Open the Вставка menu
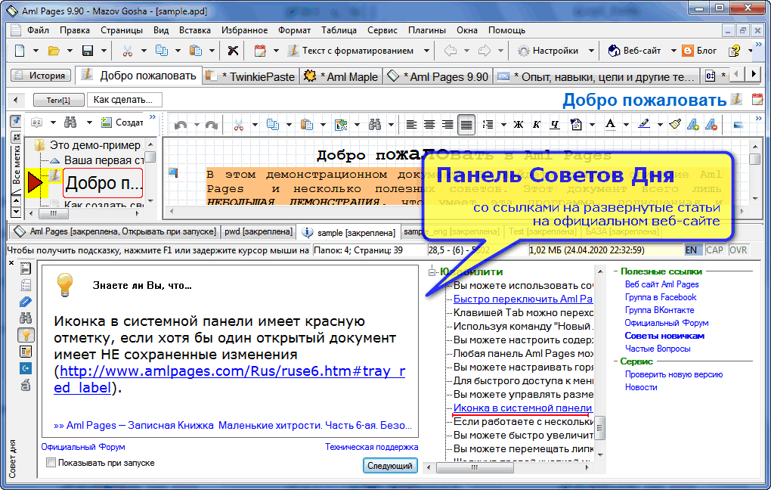771x490 pixels. (x=195, y=30)
